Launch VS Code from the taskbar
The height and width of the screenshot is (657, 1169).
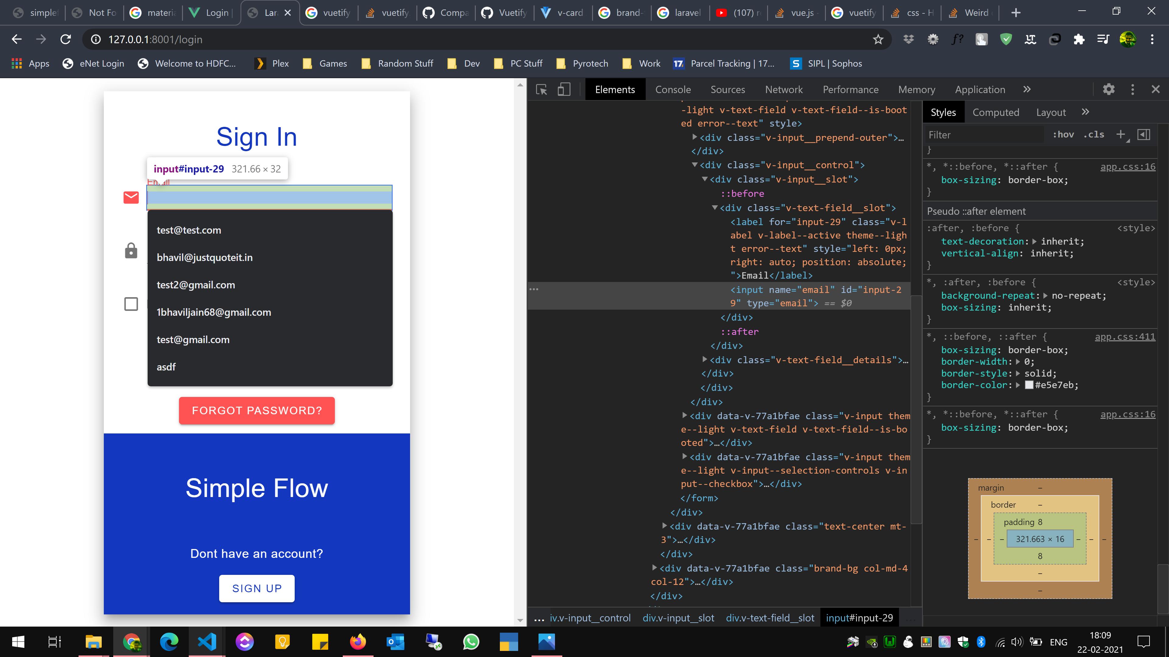coord(207,641)
